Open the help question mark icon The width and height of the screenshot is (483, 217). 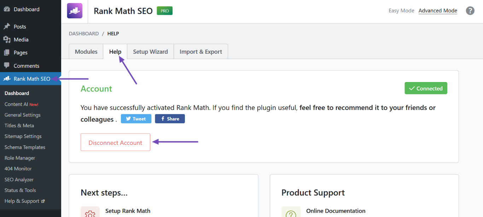[x=470, y=11]
